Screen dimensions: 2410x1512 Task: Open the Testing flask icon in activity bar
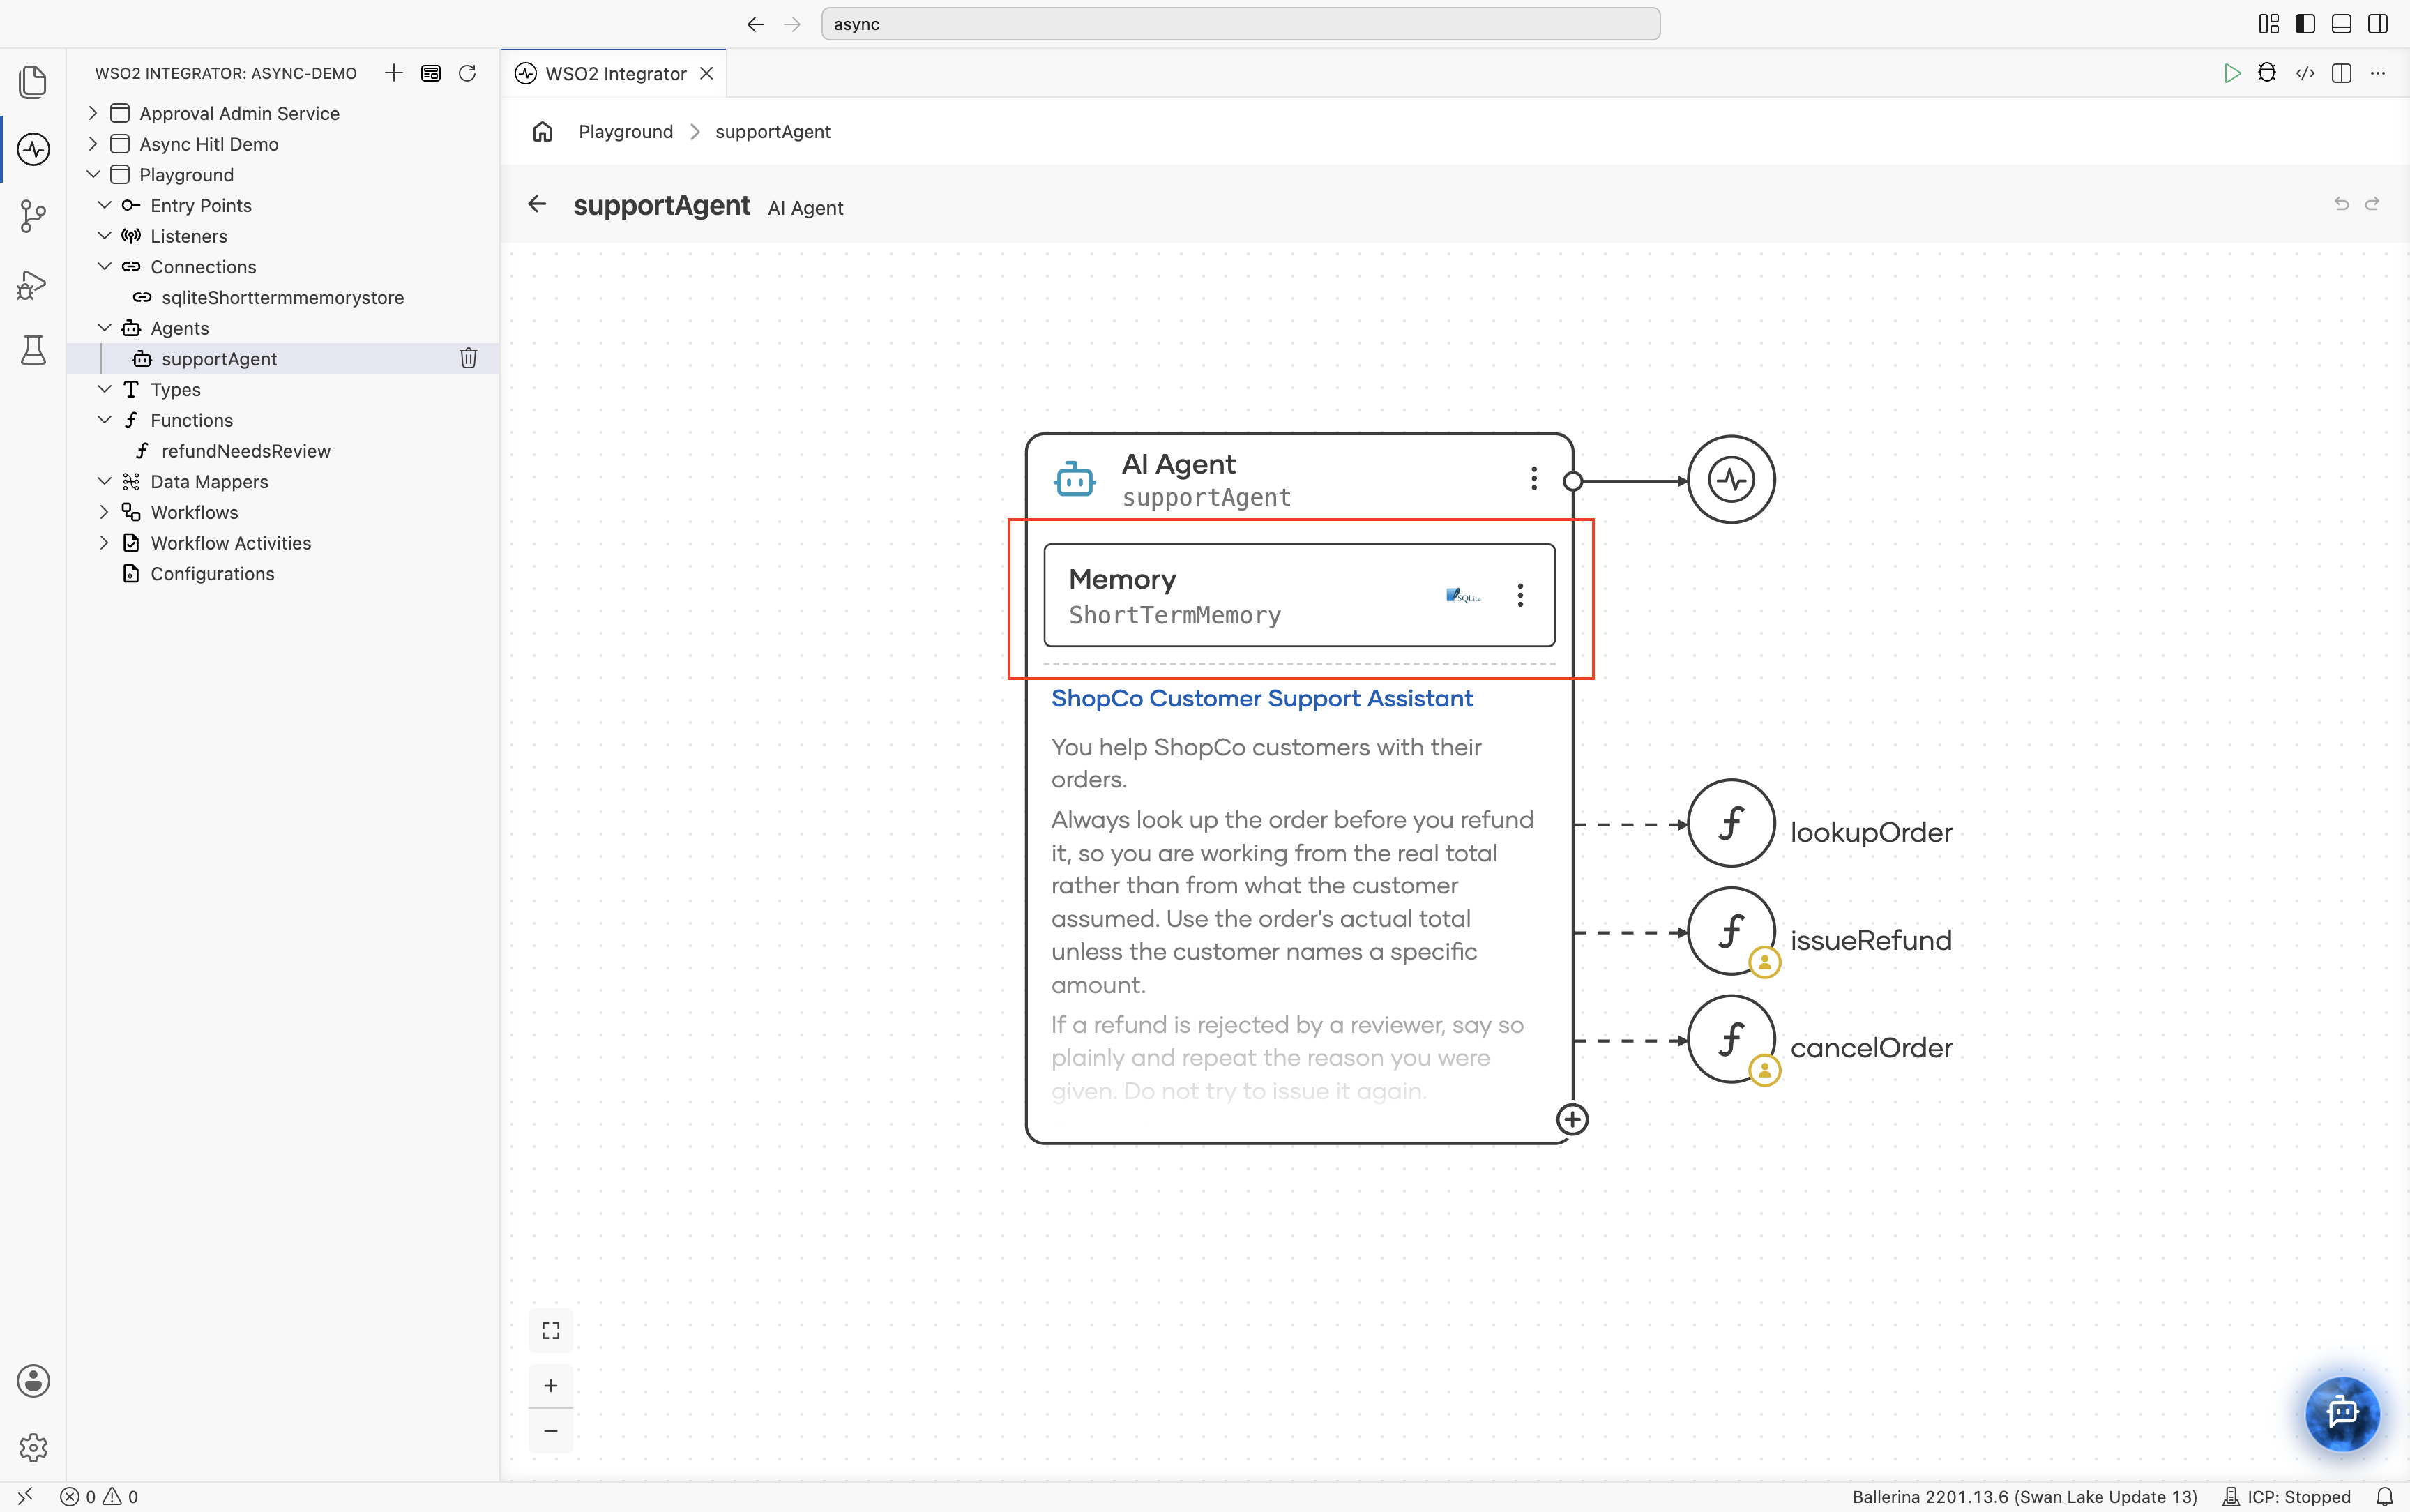(x=33, y=350)
